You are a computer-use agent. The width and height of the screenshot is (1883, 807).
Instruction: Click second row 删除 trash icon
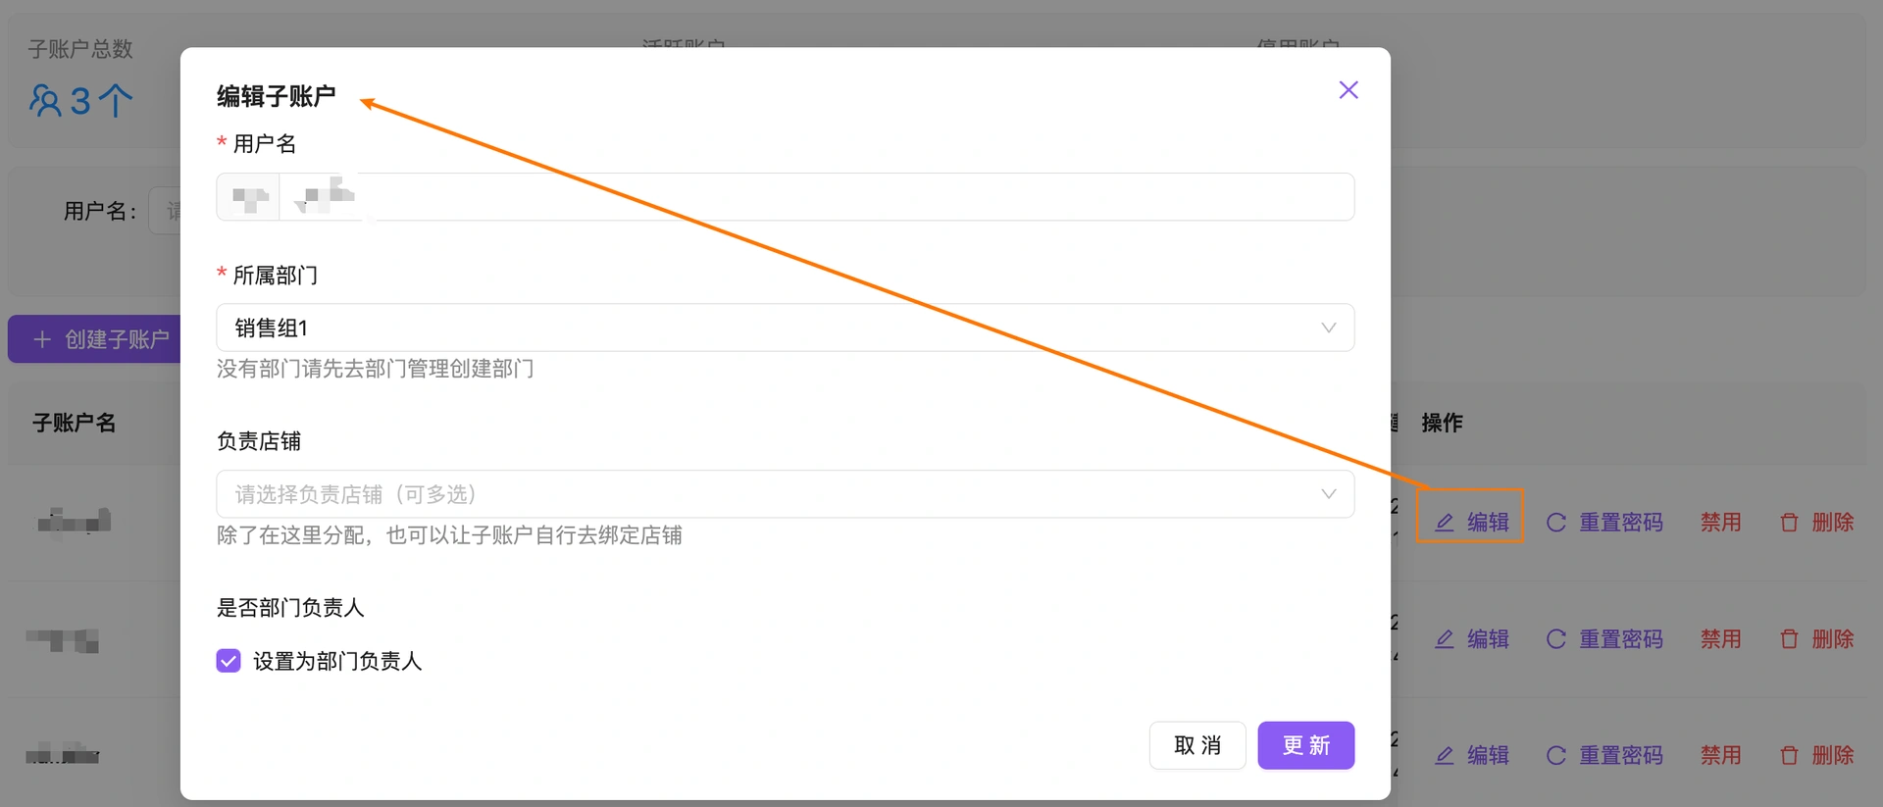point(1790,639)
